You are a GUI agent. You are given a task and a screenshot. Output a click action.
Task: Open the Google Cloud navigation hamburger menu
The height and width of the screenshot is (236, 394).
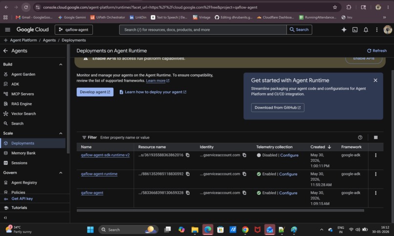pyautogui.click(x=7, y=30)
